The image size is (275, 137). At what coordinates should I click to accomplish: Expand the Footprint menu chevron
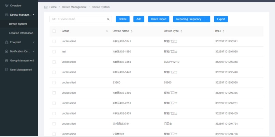[x=33, y=42]
